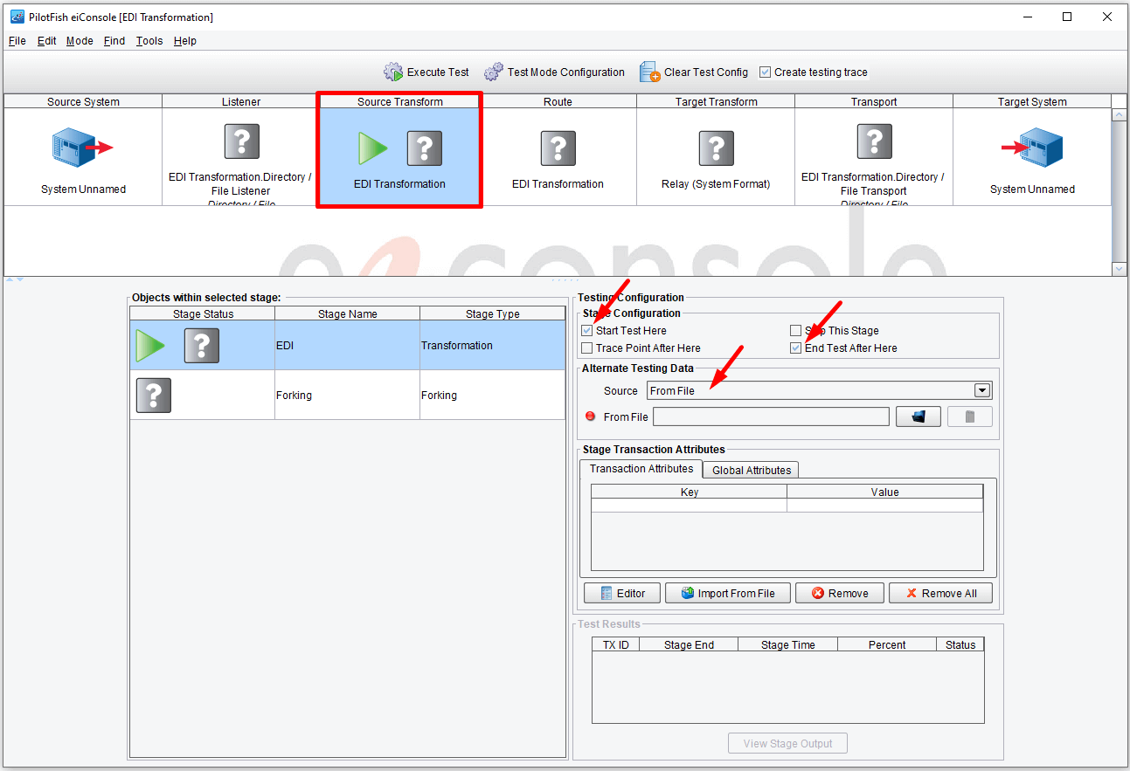This screenshot has height=771, width=1130.
Task: Click the empty Value cell in attributes table
Action: tap(885, 506)
